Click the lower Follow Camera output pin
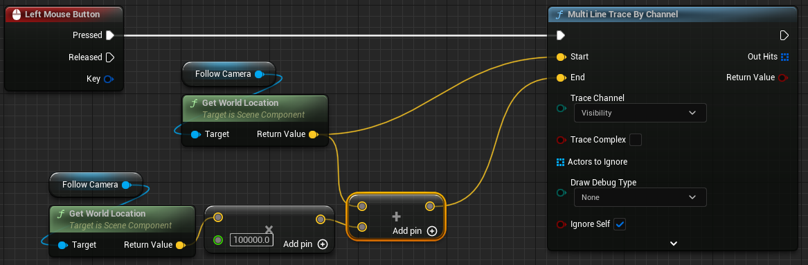This screenshot has width=808, height=265. coord(126,185)
